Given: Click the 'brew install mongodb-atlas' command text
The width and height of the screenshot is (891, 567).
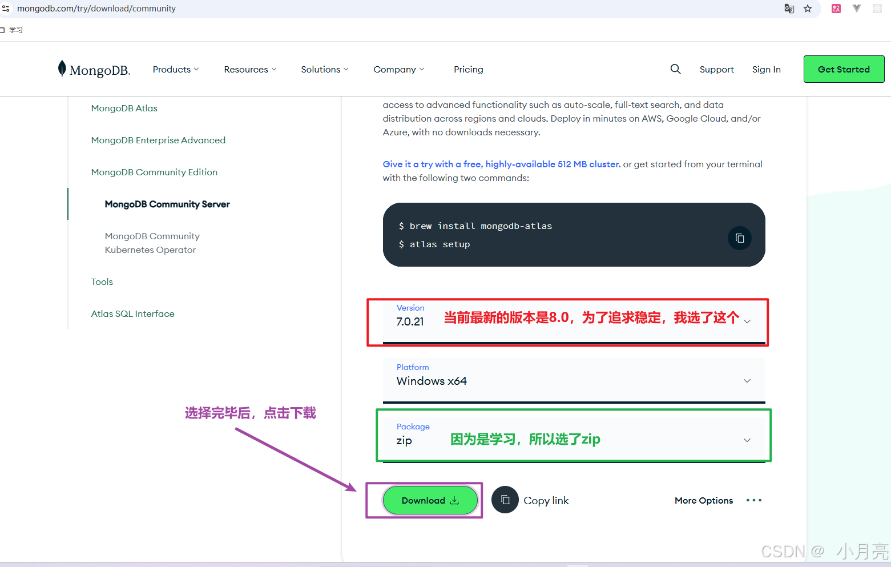Looking at the screenshot, I should (x=481, y=226).
